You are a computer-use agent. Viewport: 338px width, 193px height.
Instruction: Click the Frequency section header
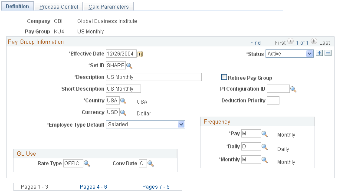click(217, 122)
